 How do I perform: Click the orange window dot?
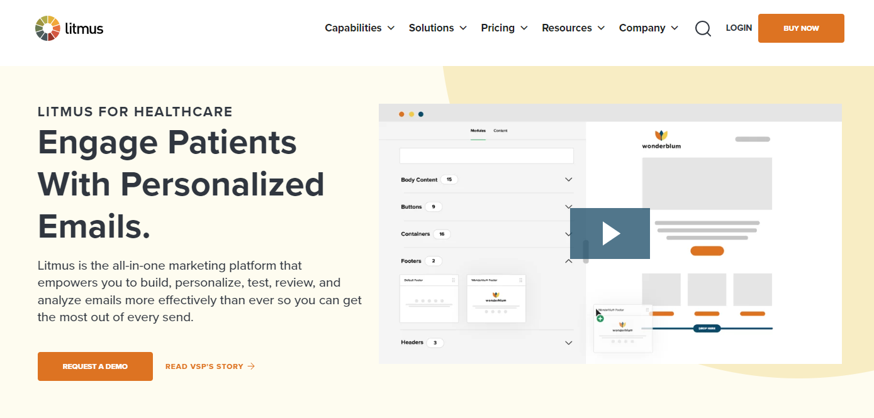401,114
